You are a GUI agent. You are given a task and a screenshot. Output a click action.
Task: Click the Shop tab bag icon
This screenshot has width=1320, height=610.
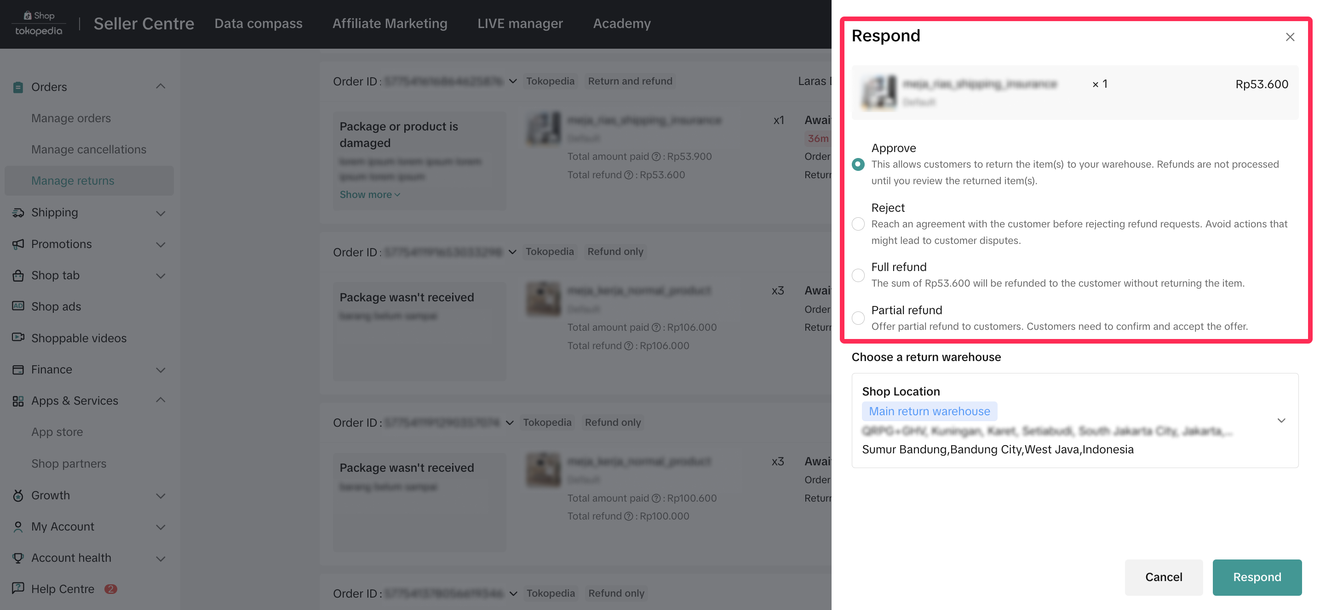coord(18,275)
